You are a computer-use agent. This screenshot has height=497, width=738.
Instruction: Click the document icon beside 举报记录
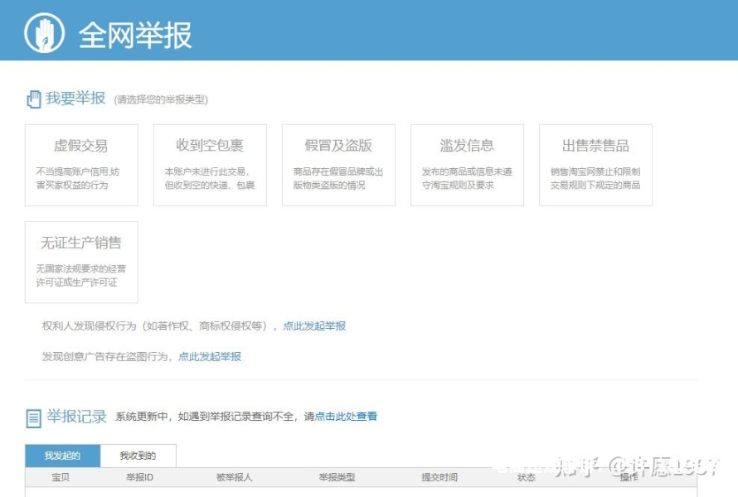(34, 417)
